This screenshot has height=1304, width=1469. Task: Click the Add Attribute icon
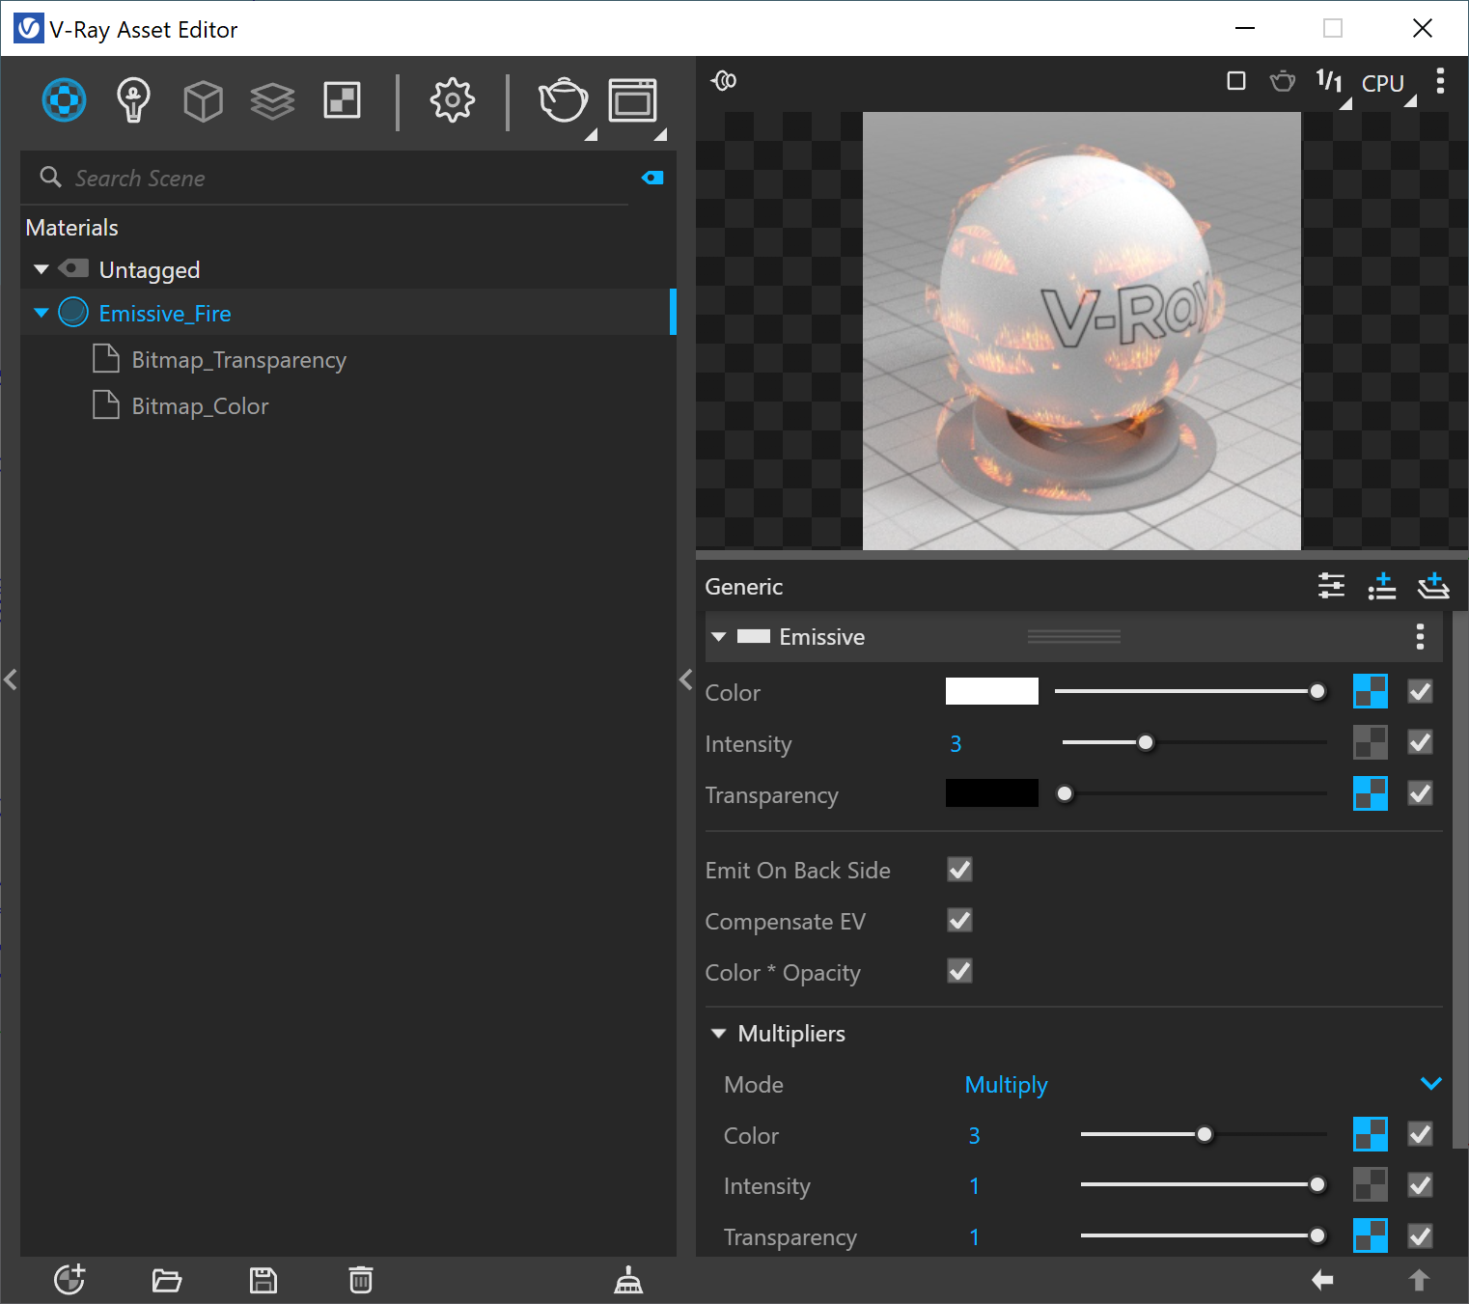tap(1382, 586)
